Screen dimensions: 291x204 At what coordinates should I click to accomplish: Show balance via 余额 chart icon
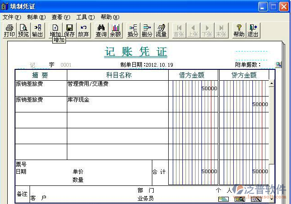click(115, 30)
